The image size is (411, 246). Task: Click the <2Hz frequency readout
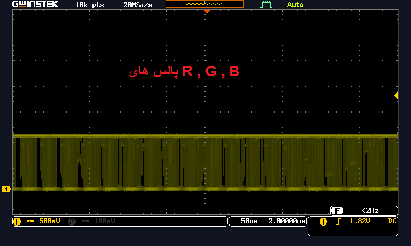click(370, 211)
